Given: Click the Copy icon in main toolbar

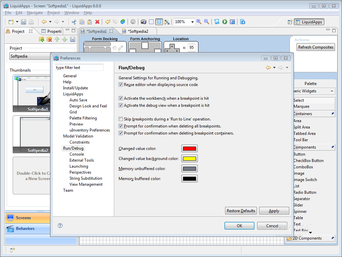Looking at the screenshot, I should 82,22.
